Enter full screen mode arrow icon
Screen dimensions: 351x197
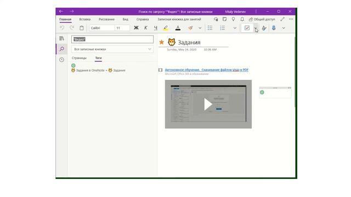coord(282,19)
